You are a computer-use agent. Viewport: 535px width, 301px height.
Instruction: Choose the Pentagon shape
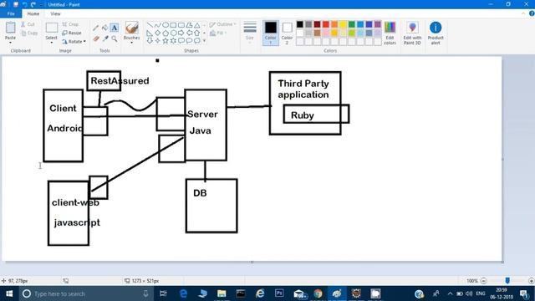pyautogui.click(x=166, y=33)
